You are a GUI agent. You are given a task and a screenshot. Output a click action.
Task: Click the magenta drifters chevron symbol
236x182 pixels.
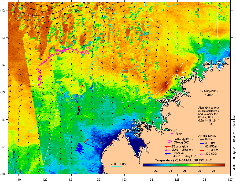coord(170,141)
